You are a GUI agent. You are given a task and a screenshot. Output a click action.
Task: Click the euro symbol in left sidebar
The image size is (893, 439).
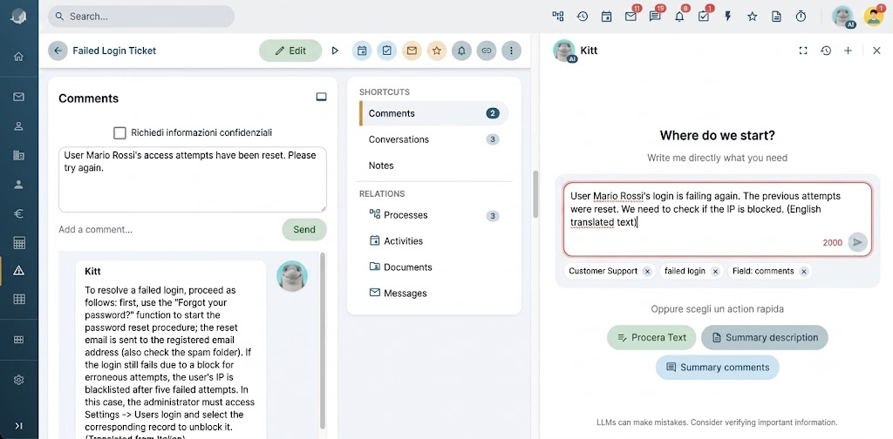coord(19,213)
